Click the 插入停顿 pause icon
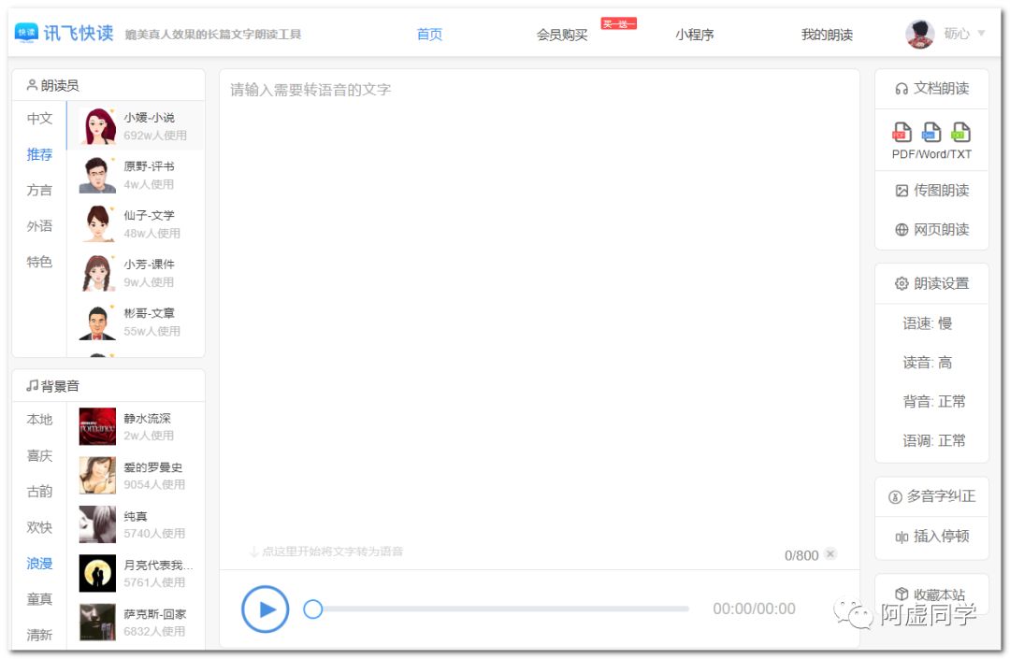Image resolution: width=1010 pixels, height=659 pixels. [902, 537]
